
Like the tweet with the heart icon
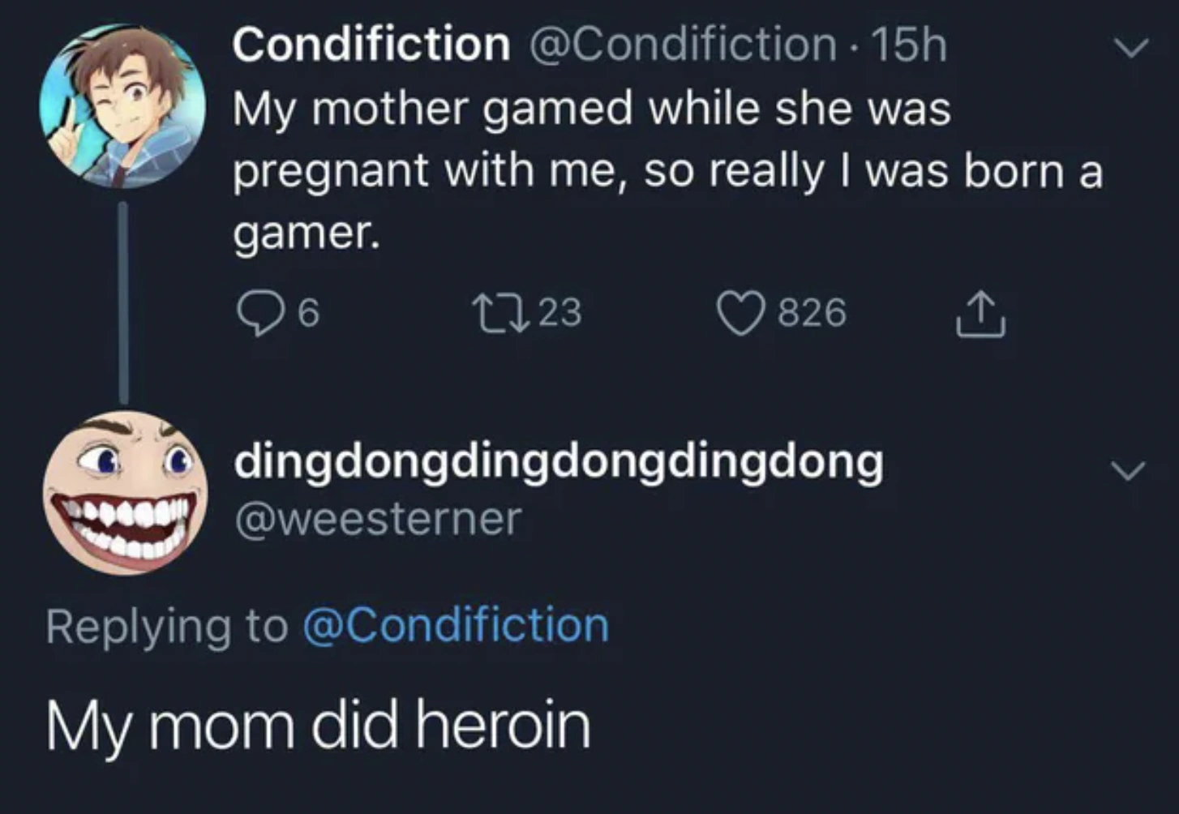pos(740,314)
